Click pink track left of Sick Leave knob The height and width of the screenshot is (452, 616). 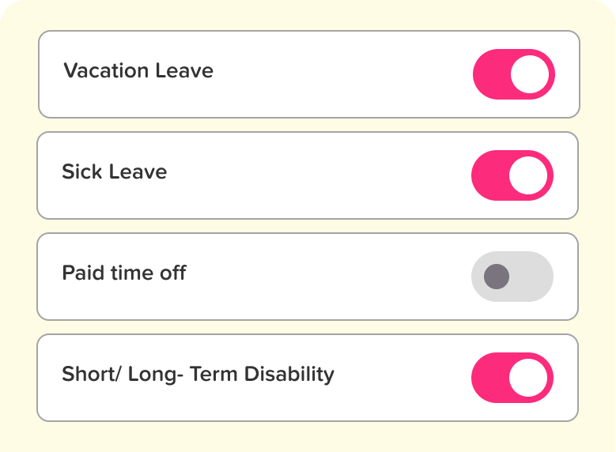(x=489, y=175)
